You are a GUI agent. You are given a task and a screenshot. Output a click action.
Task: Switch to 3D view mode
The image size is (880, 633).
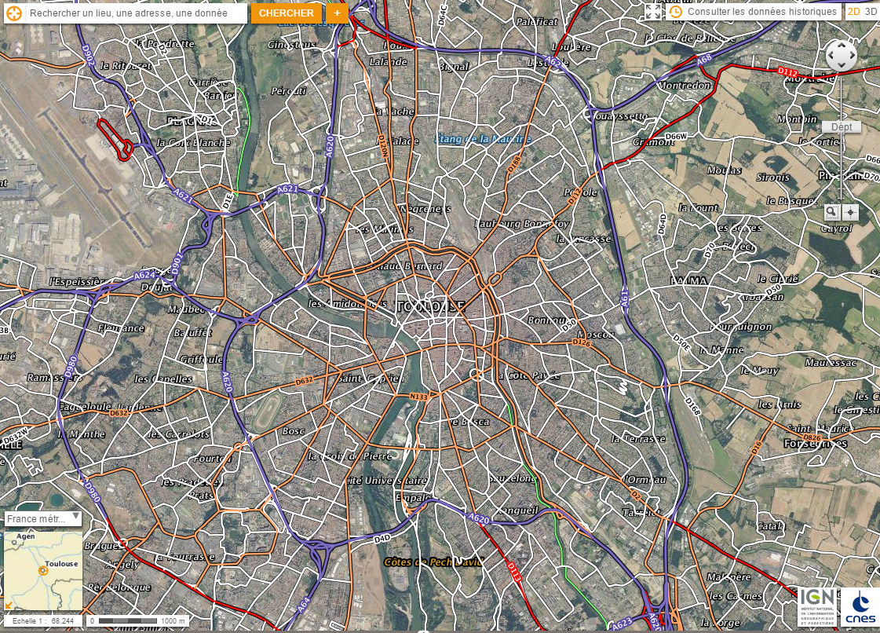coord(871,12)
